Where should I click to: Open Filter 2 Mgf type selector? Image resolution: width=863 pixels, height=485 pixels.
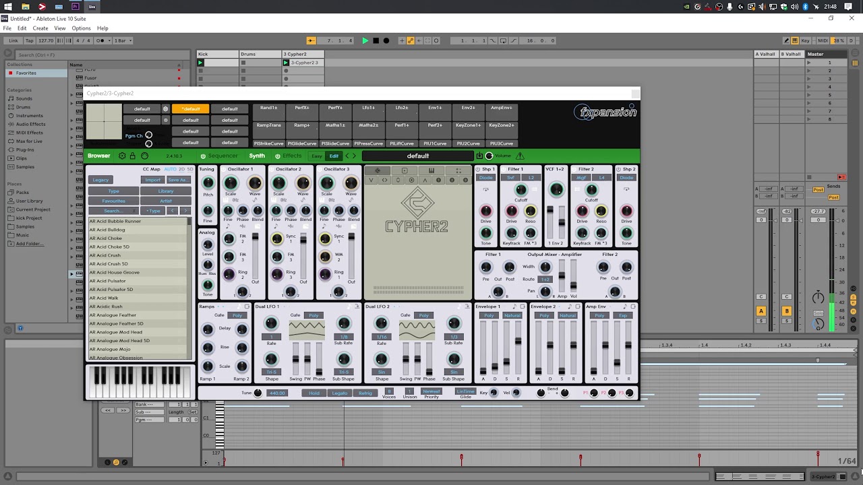coord(582,178)
